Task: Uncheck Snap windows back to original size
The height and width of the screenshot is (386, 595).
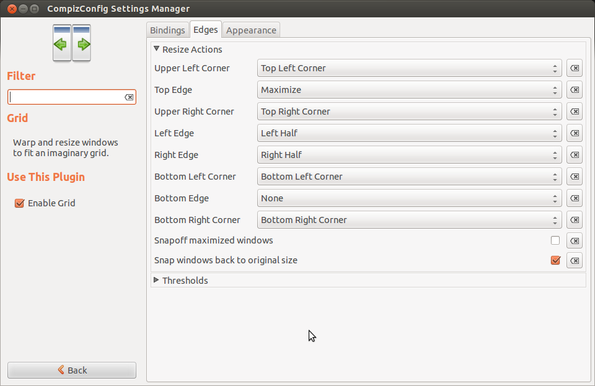Action: click(555, 260)
